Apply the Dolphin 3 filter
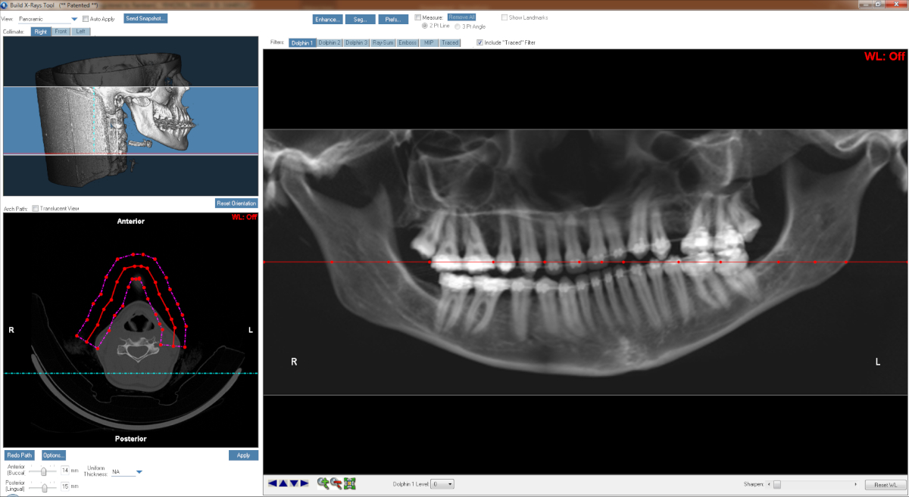The height and width of the screenshot is (497, 909). pos(356,43)
